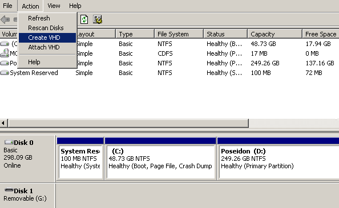Image resolution: width=339 pixels, height=208 pixels.
Task: Choose Attach VHD from the menu
Action: (47, 47)
